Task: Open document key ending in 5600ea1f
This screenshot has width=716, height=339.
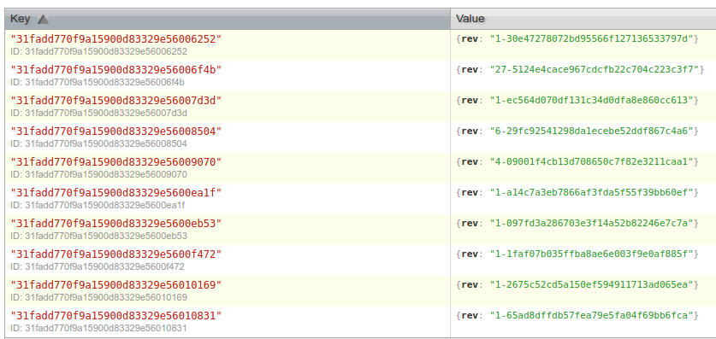Action: point(116,193)
